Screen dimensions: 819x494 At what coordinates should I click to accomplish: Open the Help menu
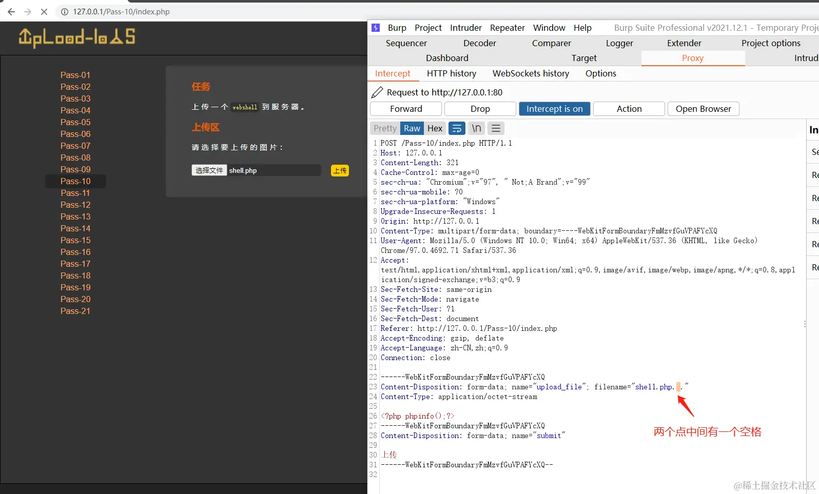click(582, 28)
